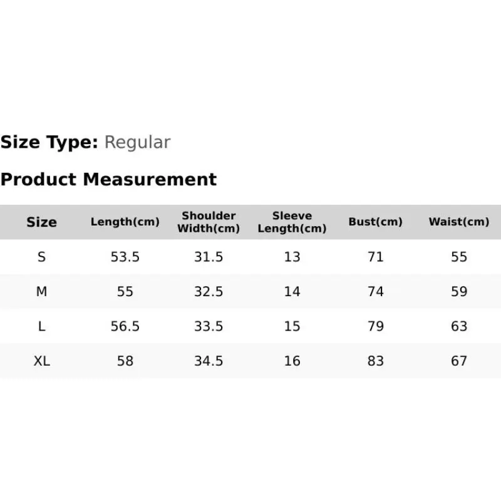
Task: Click the Shoulder Width(cm) column header
Action: pos(209,222)
